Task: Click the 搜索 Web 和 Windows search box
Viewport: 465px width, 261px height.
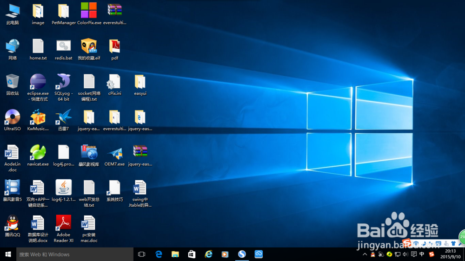Action: click(75, 254)
